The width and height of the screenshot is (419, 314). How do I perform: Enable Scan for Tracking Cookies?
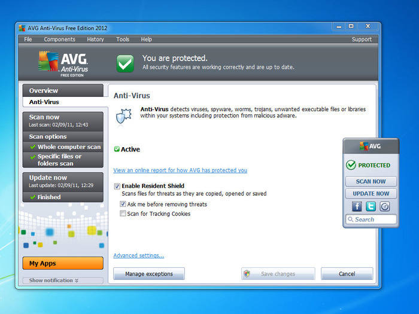coord(123,214)
